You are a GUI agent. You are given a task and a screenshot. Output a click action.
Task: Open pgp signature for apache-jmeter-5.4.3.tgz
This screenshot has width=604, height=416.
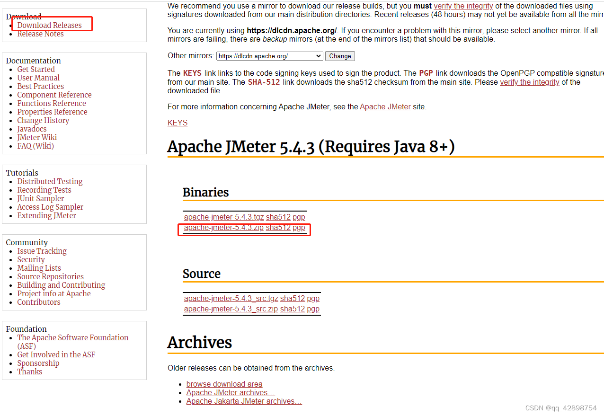click(299, 217)
